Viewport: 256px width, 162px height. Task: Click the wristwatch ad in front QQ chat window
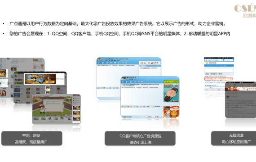(x=171, y=93)
